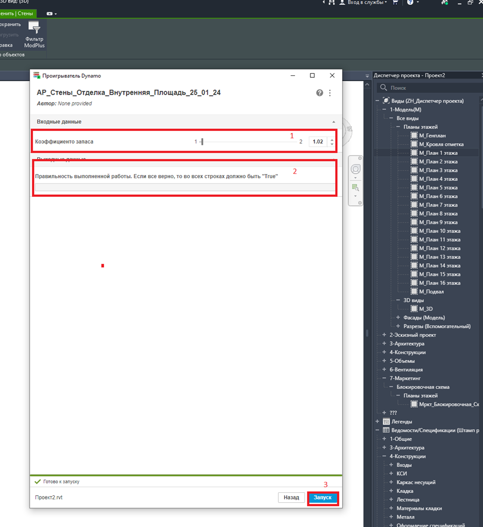Click the М_Кровля отметка view icon
This screenshot has height=527, width=483.
click(x=414, y=144)
